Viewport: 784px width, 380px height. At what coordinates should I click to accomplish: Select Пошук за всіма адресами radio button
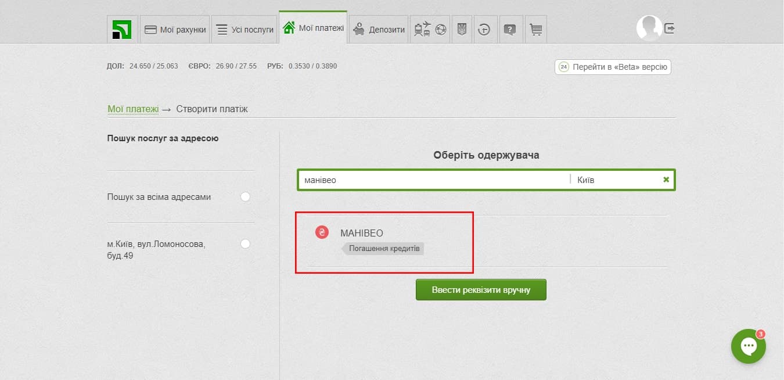(x=245, y=197)
